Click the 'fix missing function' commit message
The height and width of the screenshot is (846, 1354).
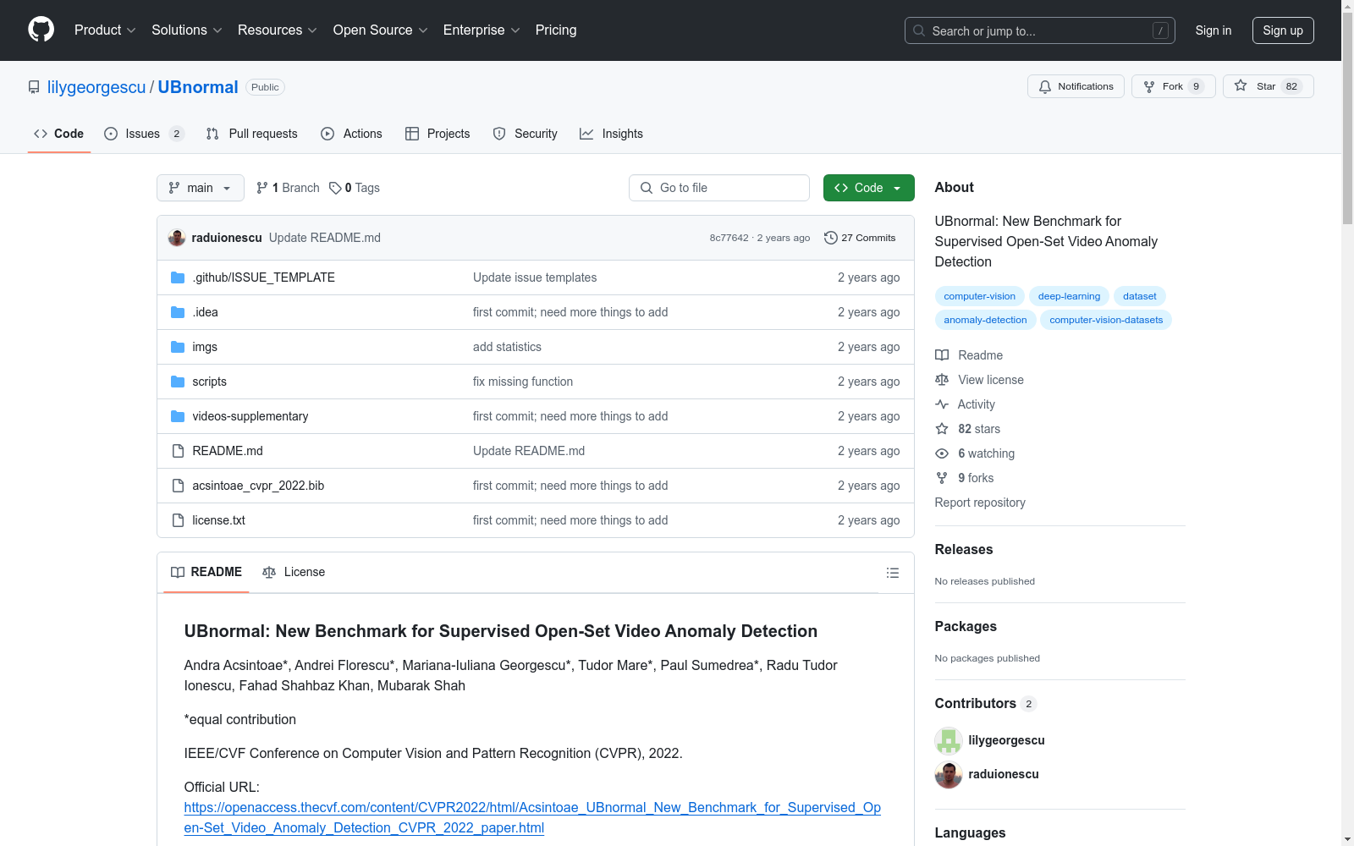point(523,382)
